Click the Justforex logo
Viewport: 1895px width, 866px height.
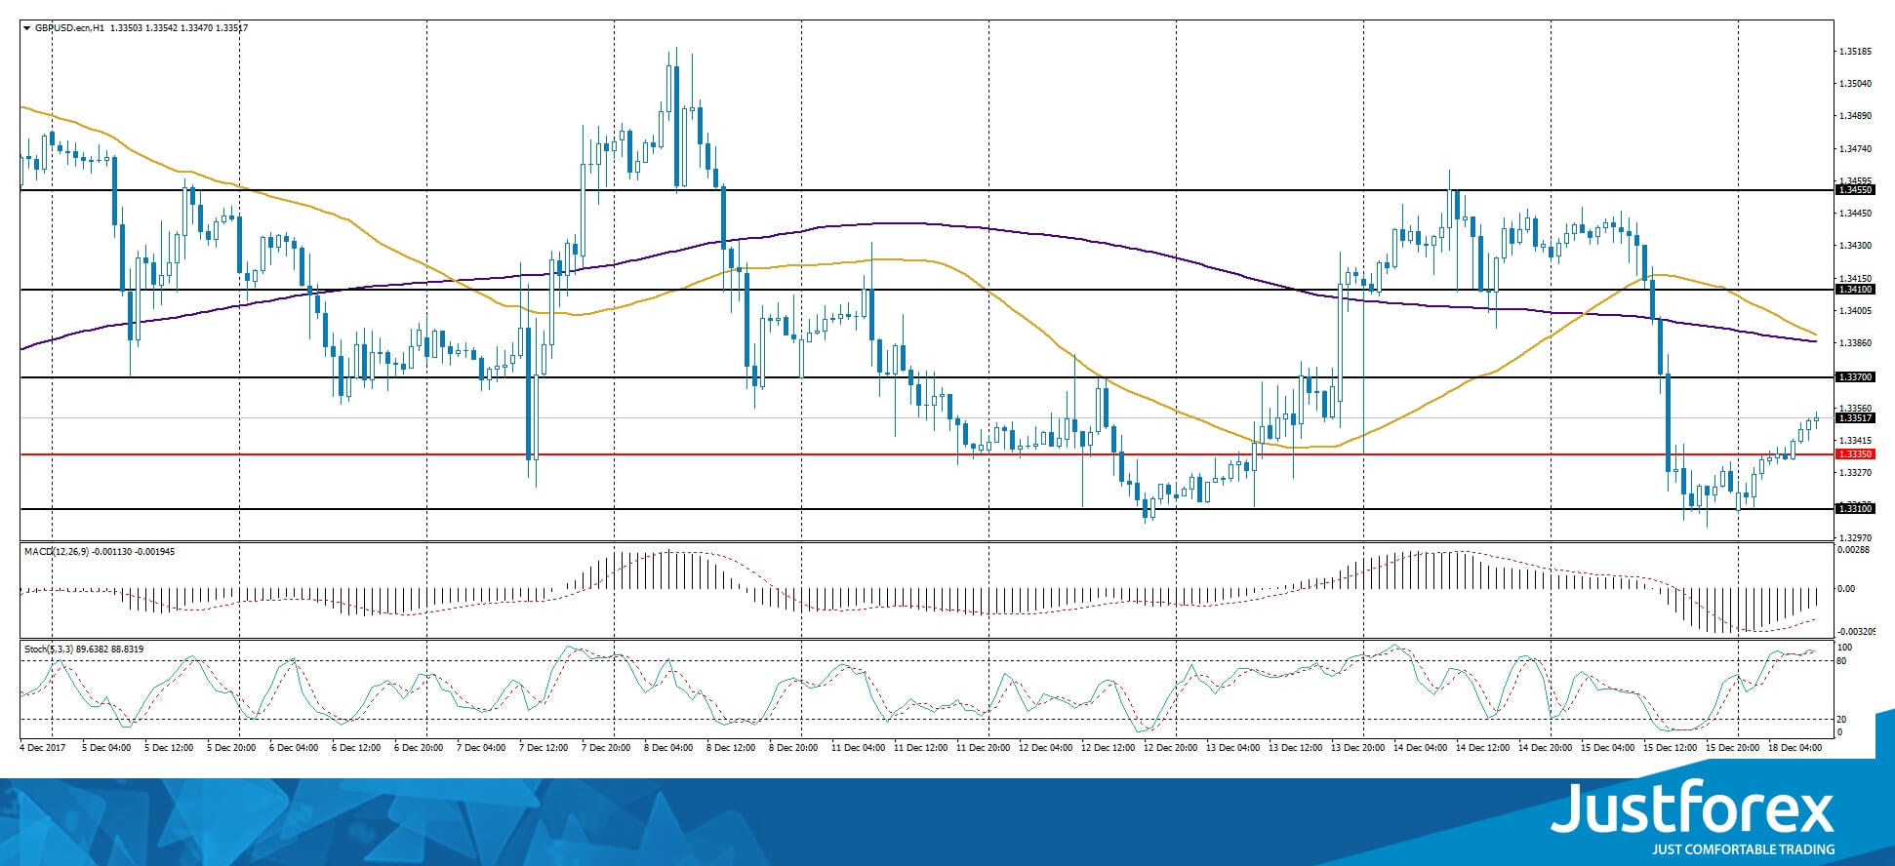(x=1693, y=808)
